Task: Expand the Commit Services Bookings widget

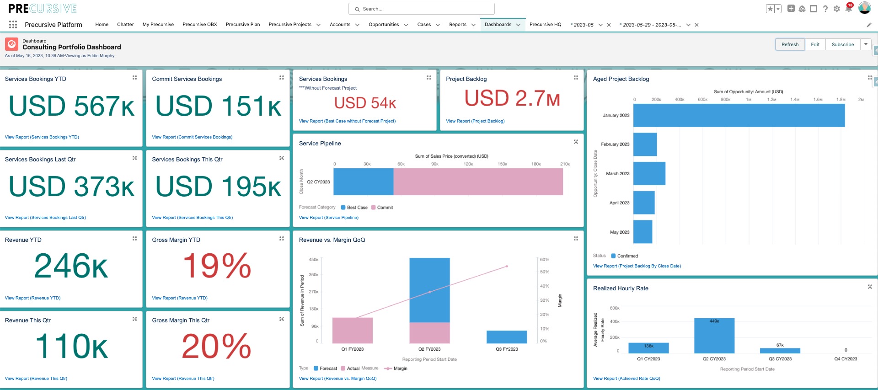Action: coord(282,78)
